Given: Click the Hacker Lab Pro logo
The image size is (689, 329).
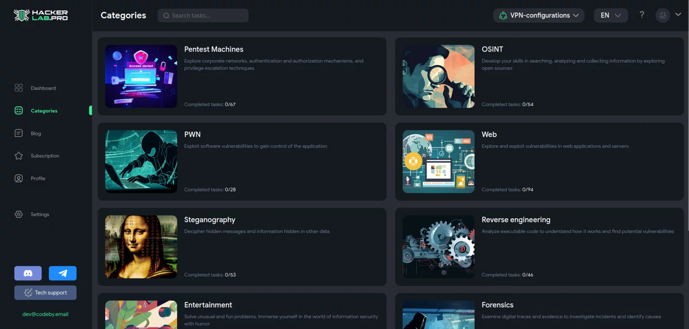Looking at the screenshot, I should 41,16.
